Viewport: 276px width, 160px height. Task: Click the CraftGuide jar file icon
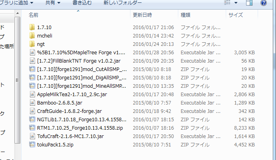pos(32,111)
